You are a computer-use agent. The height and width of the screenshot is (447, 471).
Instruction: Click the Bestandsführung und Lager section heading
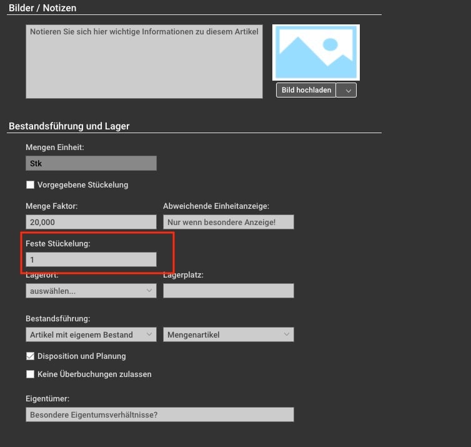[69, 126]
